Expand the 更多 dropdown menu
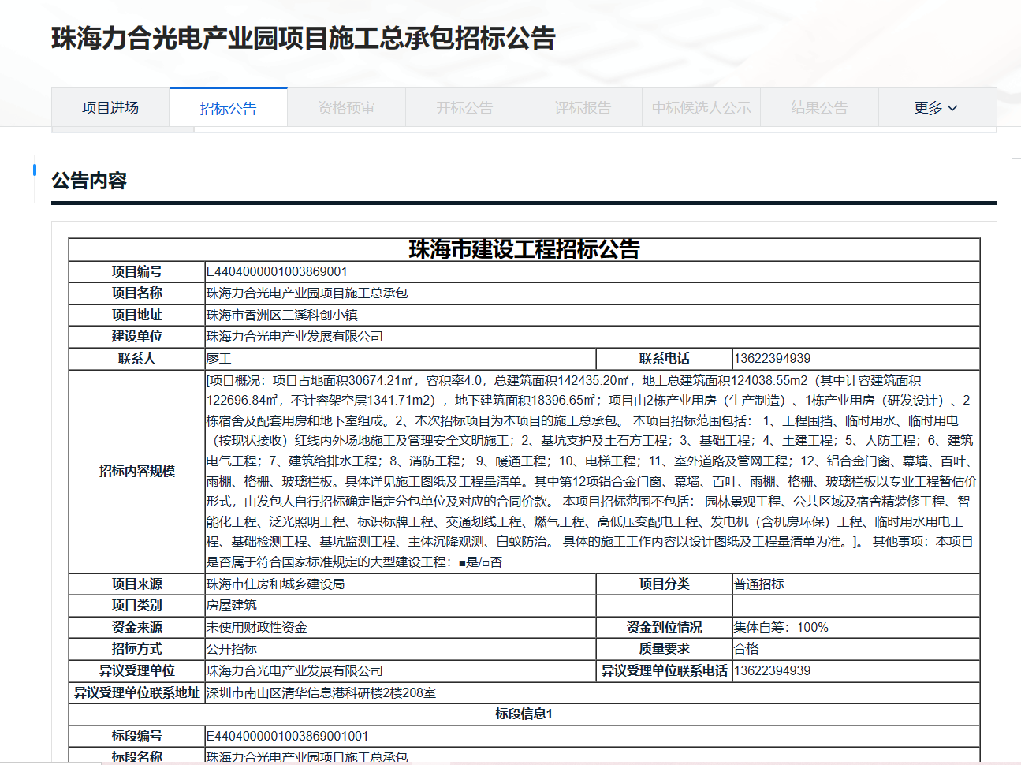The image size is (1021, 765). coord(929,108)
